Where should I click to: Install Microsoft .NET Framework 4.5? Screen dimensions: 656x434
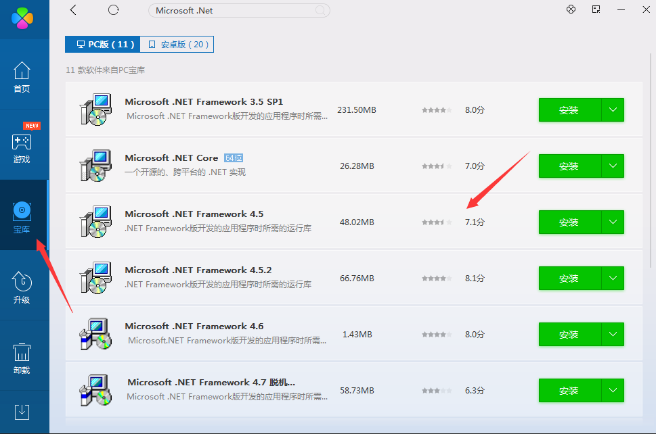(x=570, y=222)
